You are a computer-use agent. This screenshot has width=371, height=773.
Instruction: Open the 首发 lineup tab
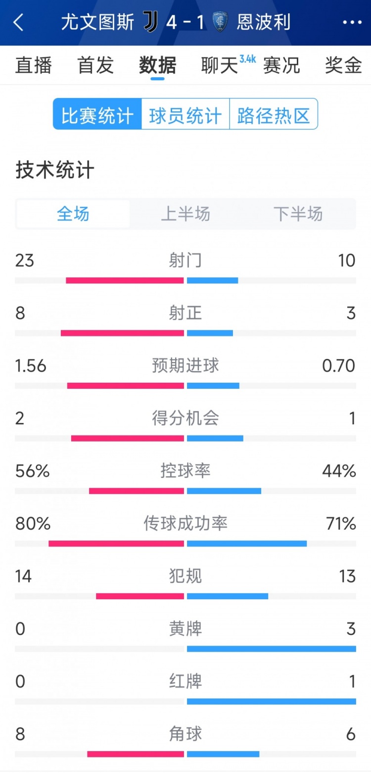pos(95,65)
